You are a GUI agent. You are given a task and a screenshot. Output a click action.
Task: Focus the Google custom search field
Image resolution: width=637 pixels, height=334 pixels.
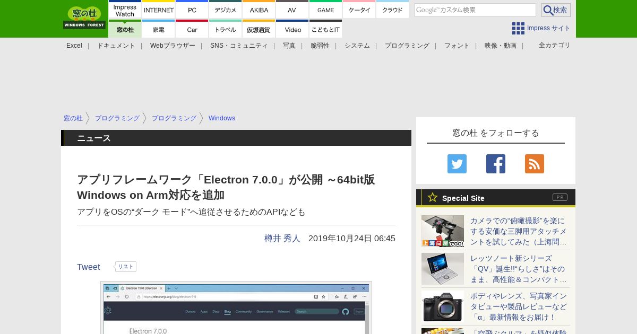475,10
